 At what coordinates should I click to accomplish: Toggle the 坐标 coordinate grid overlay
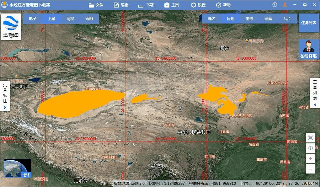tap(249, 19)
